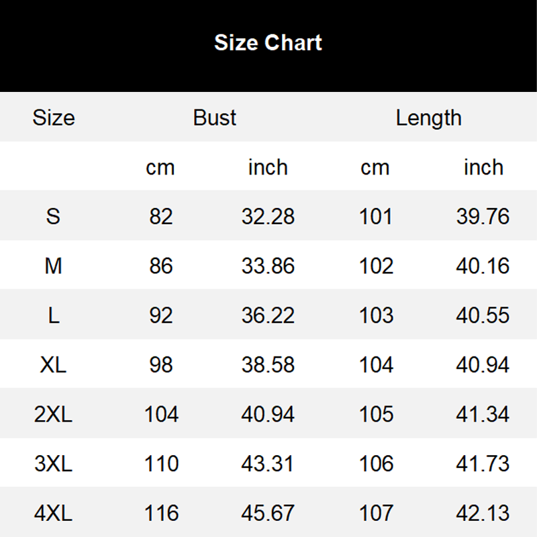Viewport: 537px width, 537px height.
Task: Select the S size row label
Action: point(53,216)
